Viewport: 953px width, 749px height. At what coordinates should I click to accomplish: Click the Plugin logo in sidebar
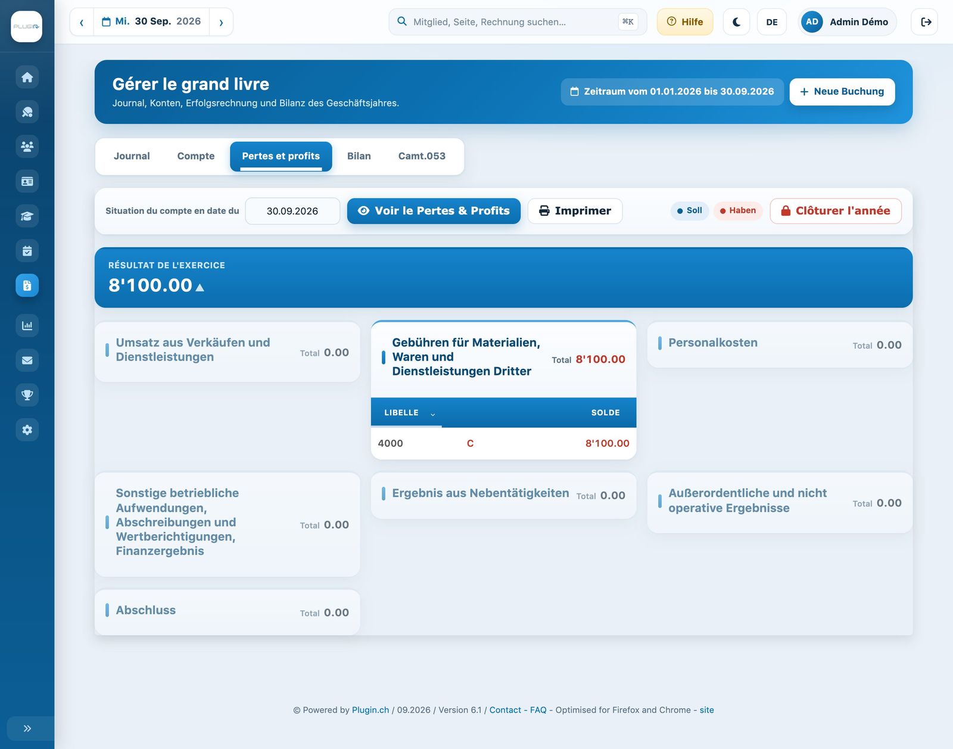26,26
